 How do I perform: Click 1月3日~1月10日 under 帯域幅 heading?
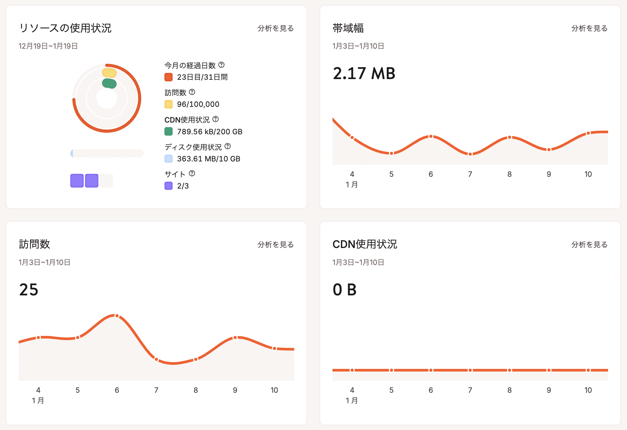[358, 46]
